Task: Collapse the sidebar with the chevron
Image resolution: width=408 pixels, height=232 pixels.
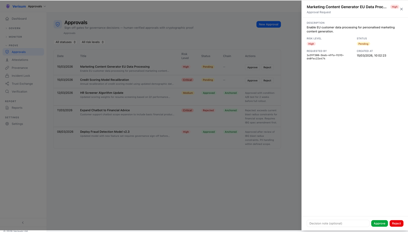Action: (23, 222)
